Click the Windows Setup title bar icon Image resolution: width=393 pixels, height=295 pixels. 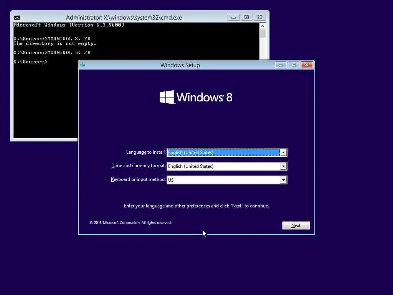83,65
